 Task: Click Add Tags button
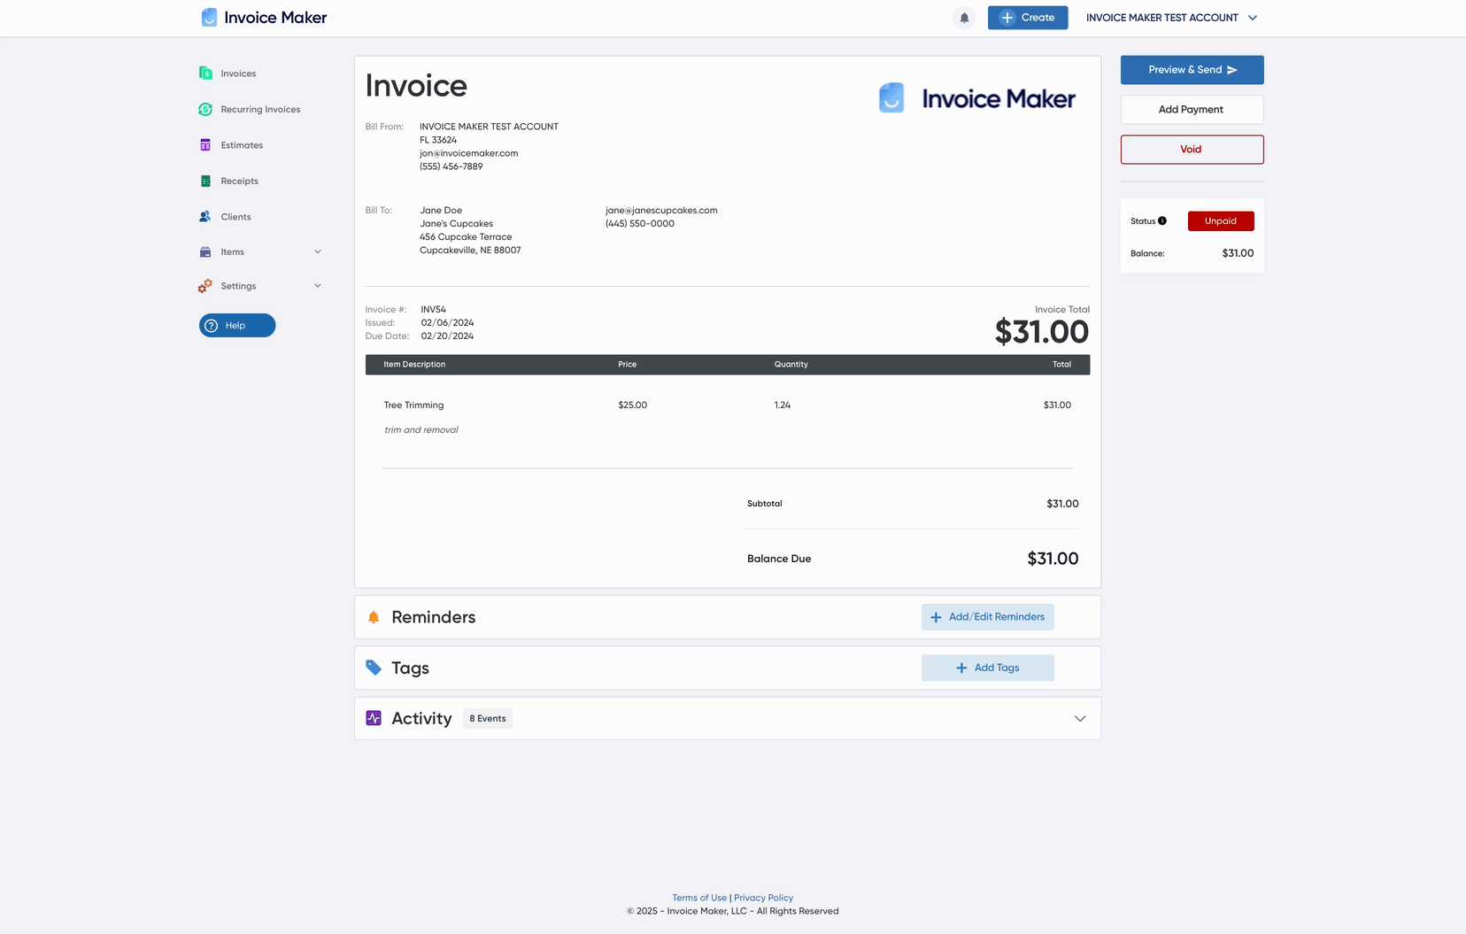[x=988, y=668]
